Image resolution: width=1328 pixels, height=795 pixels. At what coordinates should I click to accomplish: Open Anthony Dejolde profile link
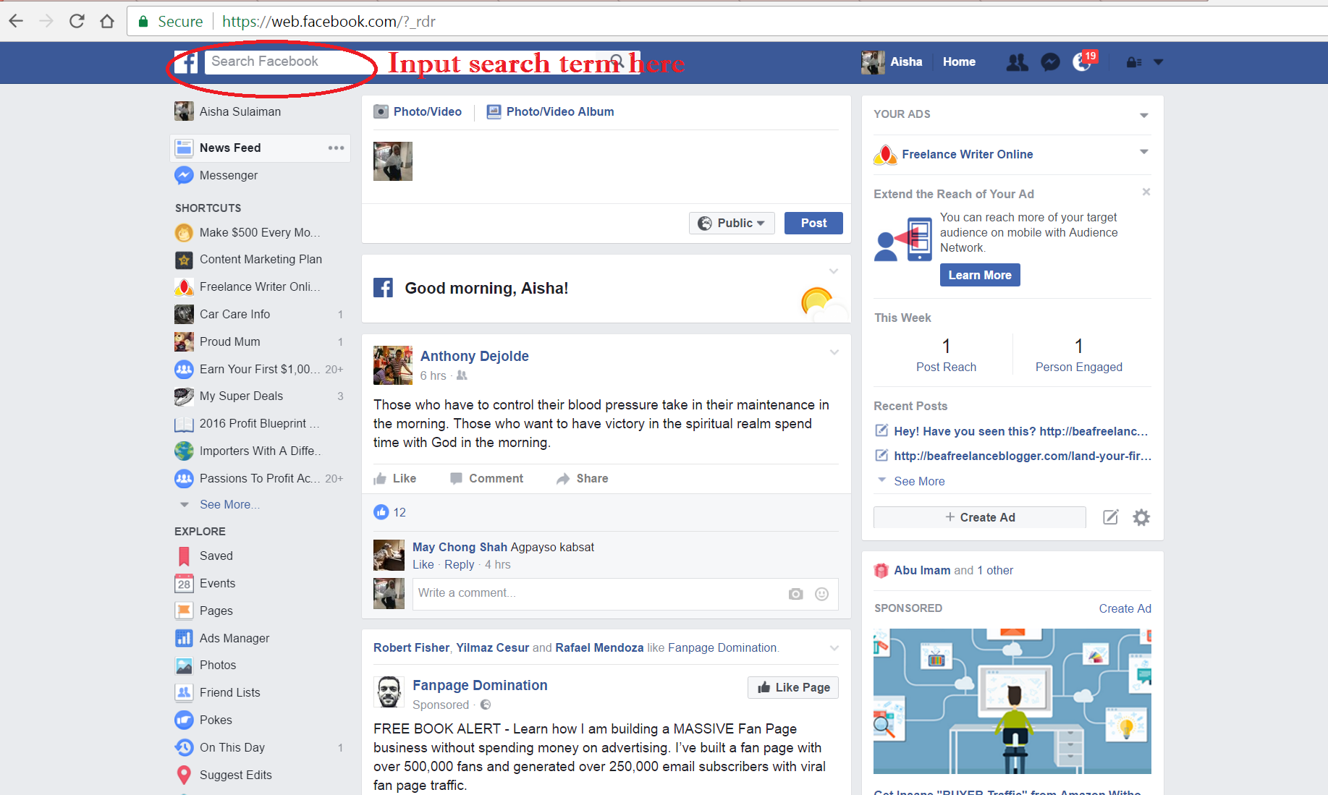coord(475,356)
